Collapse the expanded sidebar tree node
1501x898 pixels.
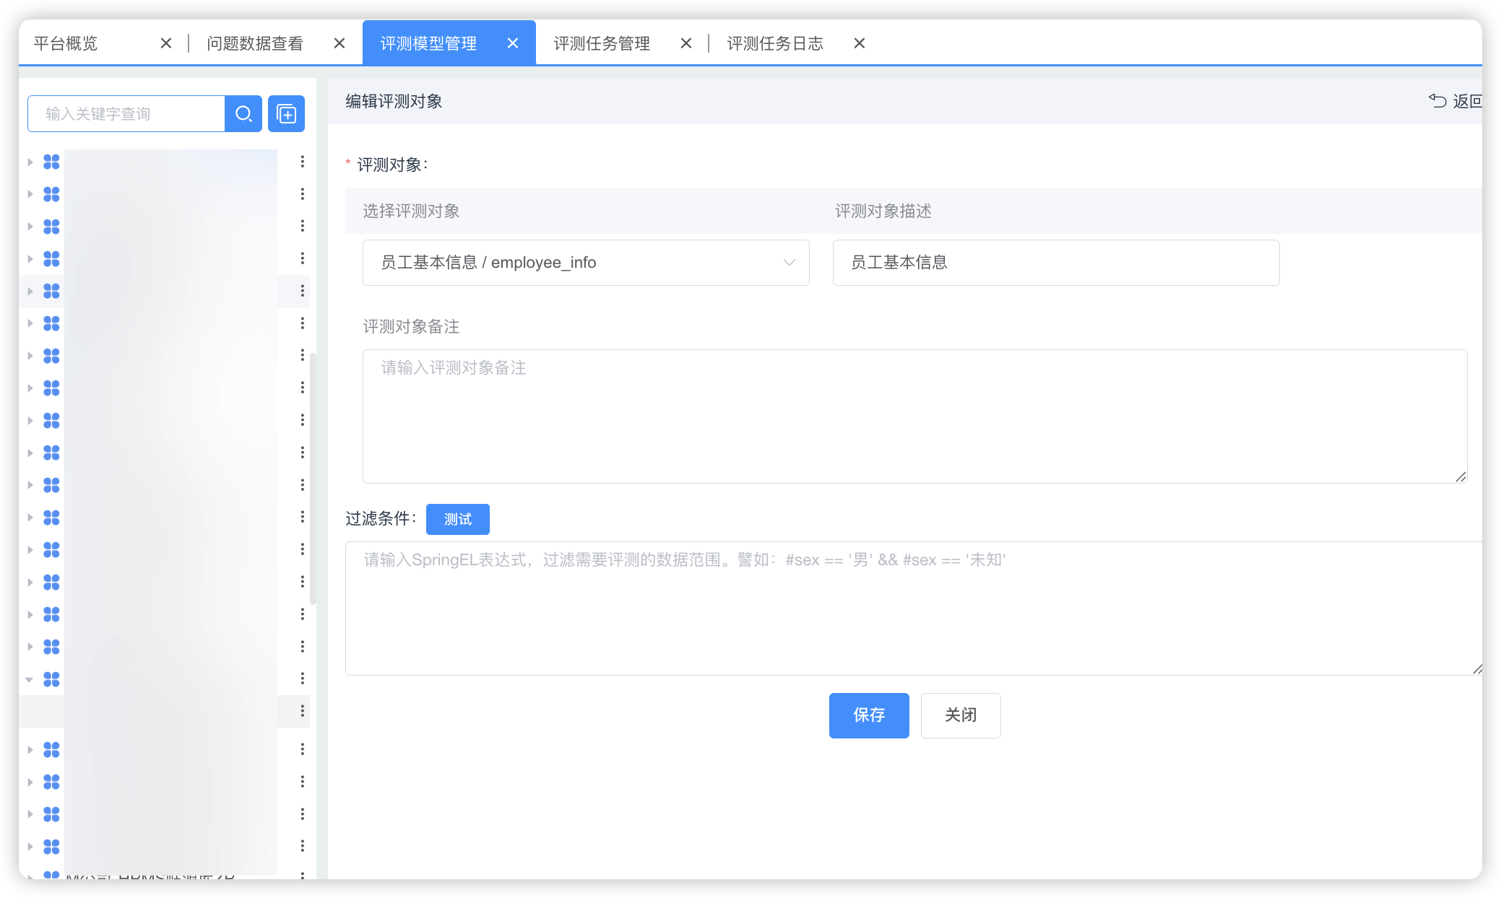[x=30, y=679]
